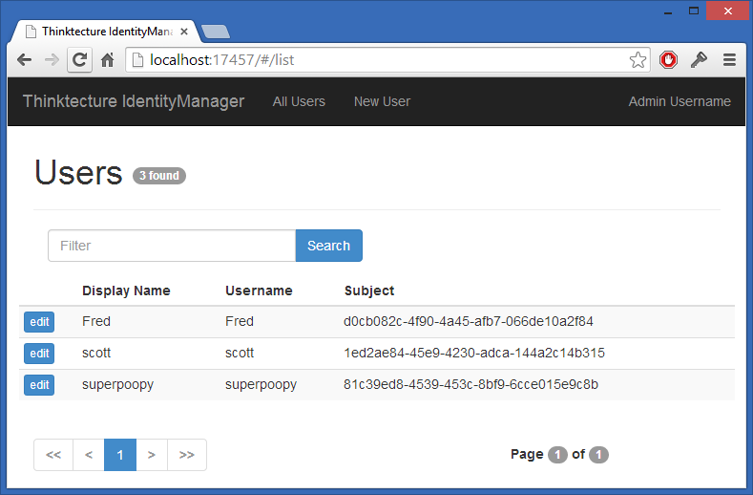Click the Display Name column header
Screen dimensions: 753x495
tap(126, 291)
